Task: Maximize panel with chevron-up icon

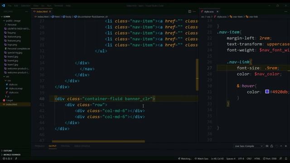Action: tap(281, 146)
